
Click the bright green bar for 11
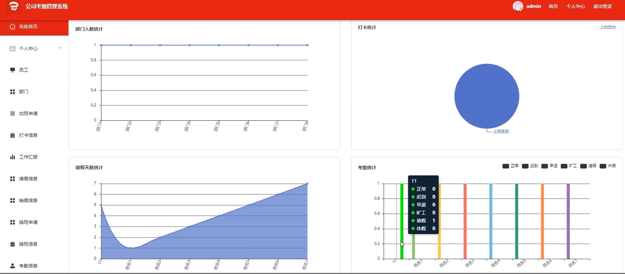pos(402,221)
